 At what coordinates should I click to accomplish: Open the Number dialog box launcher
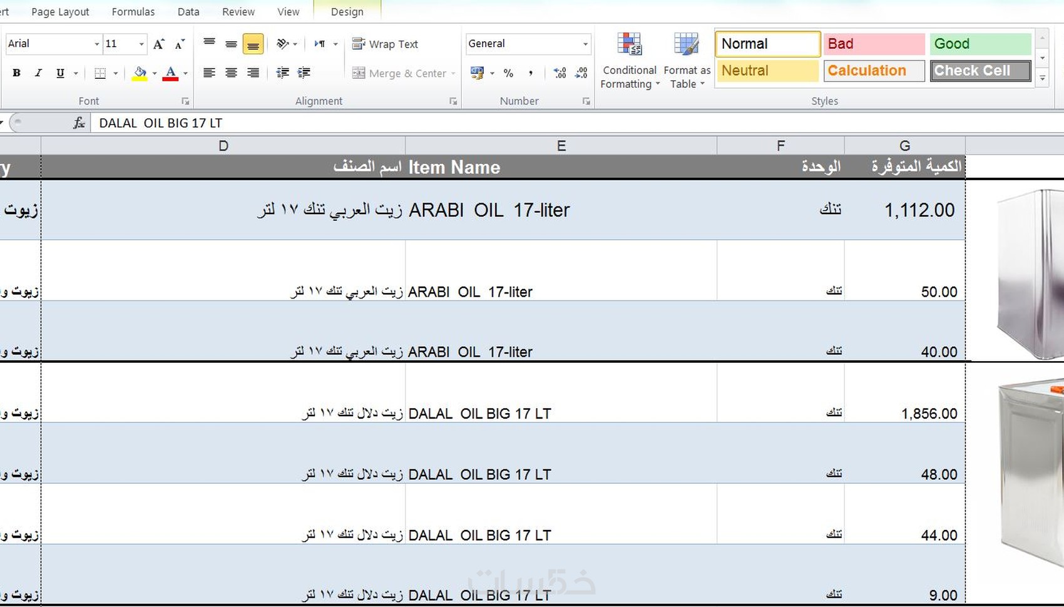pyautogui.click(x=586, y=101)
